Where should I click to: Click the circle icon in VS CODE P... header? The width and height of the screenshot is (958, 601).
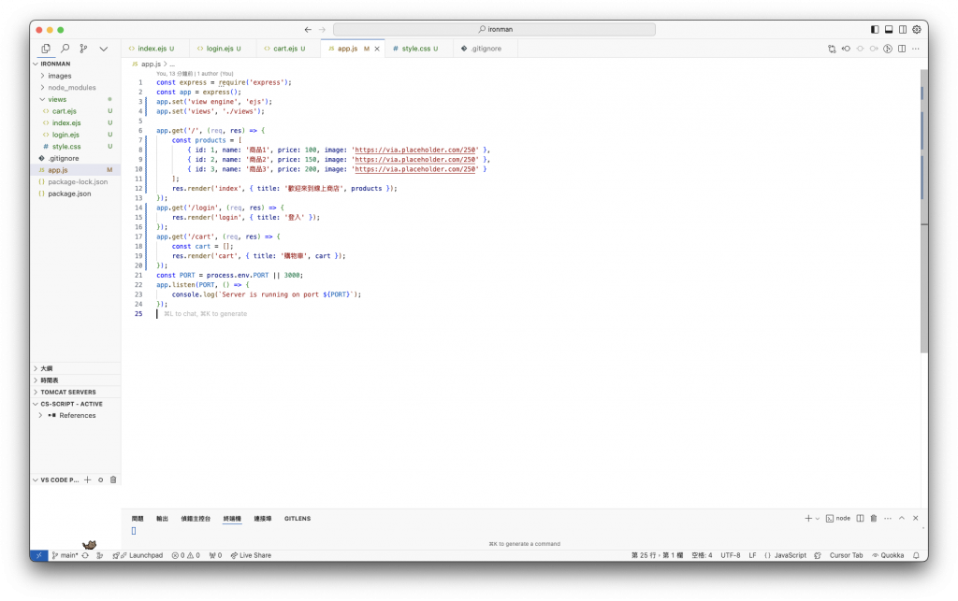coord(100,480)
